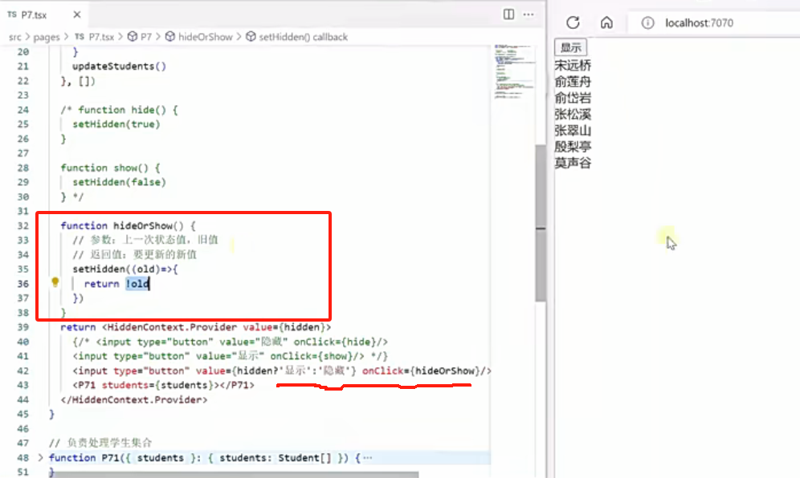View site information icon in address bar
This screenshot has height=478, width=800.
click(x=647, y=22)
